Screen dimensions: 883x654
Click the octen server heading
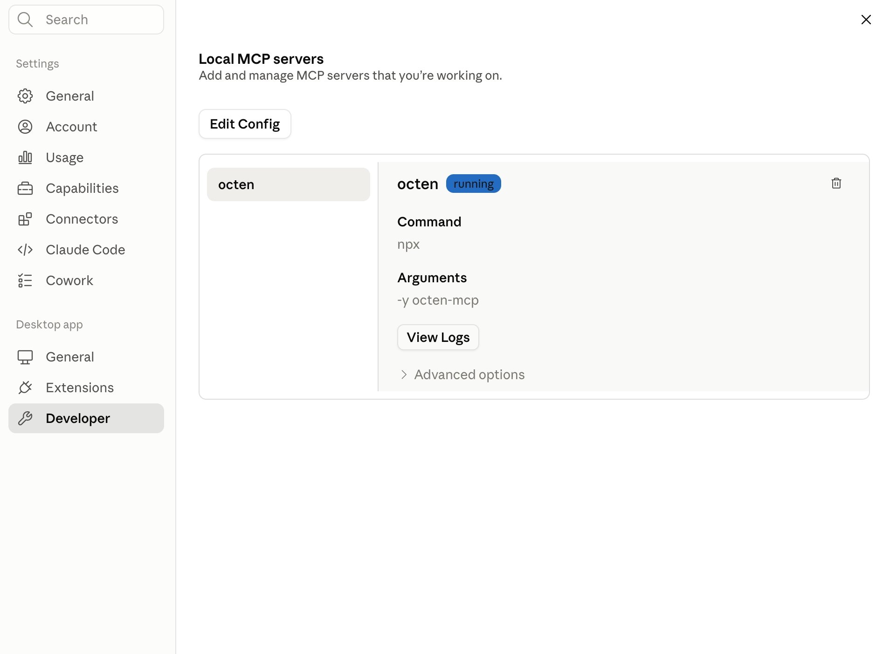pos(418,184)
